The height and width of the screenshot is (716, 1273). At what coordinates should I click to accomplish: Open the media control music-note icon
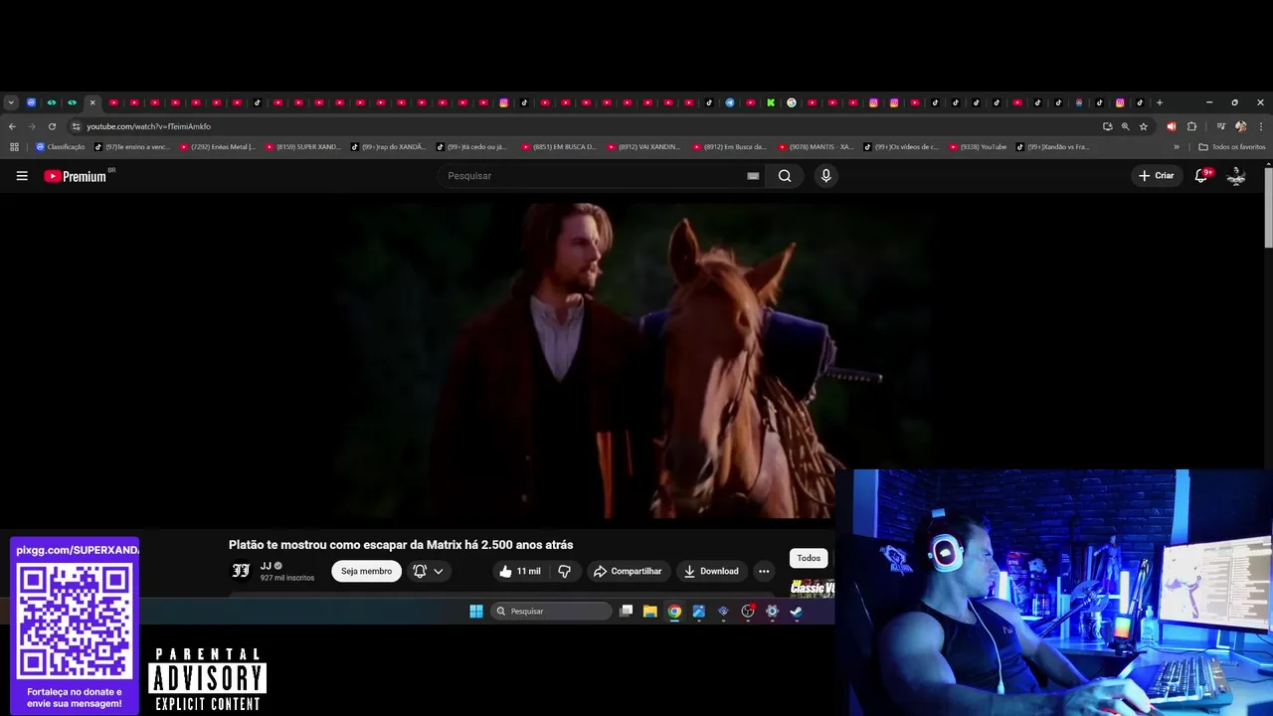pyautogui.click(x=1221, y=126)
